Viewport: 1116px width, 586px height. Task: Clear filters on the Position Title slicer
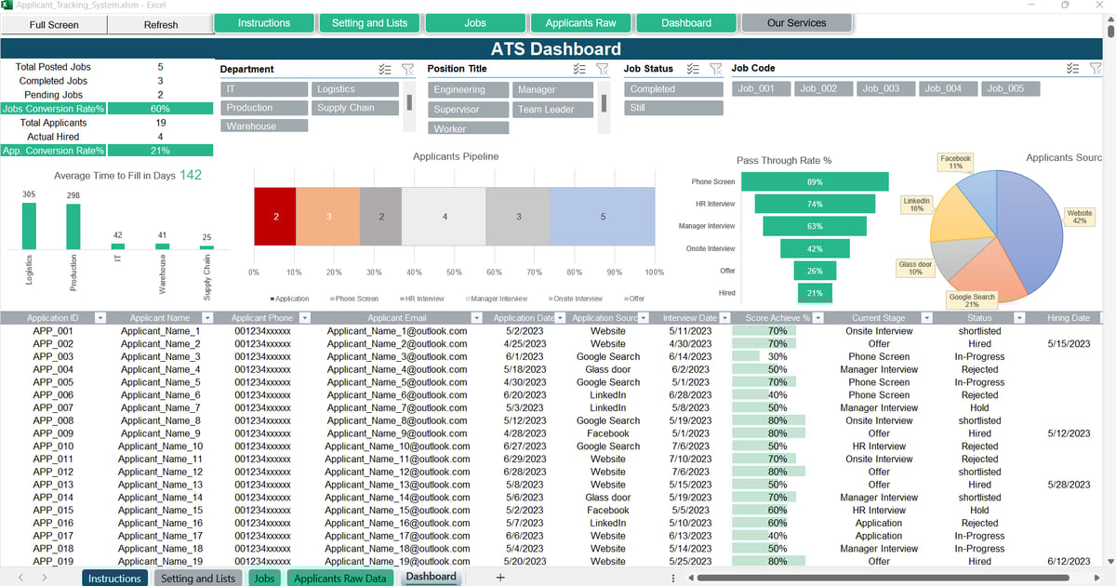pos(601,68)
